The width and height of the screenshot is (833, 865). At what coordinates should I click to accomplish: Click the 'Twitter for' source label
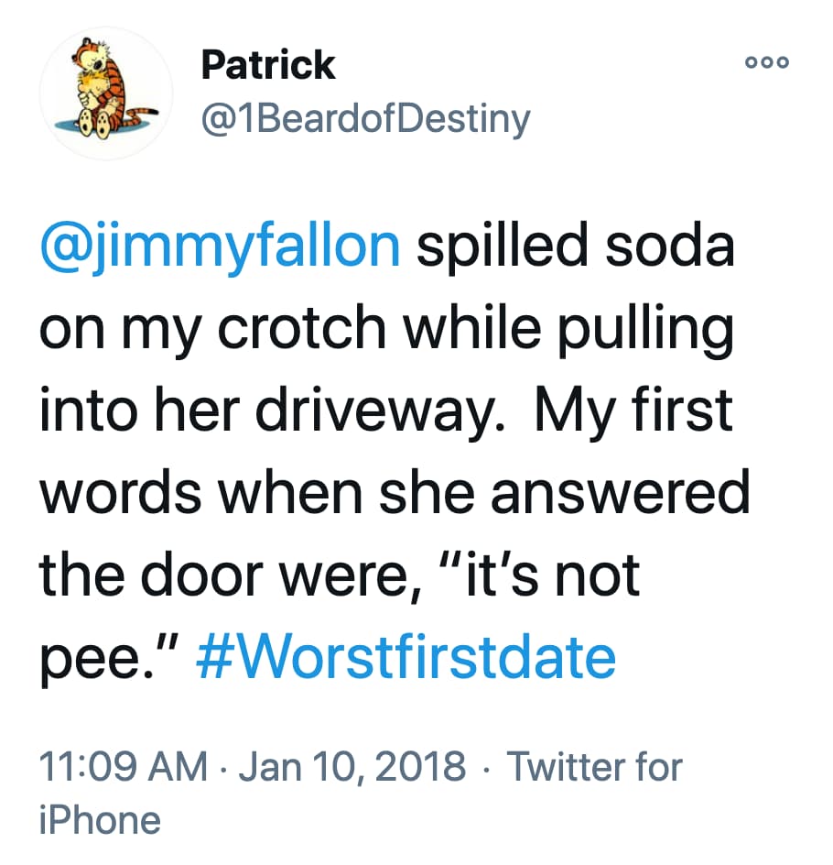pyautogui.click(x=595, y=766)
